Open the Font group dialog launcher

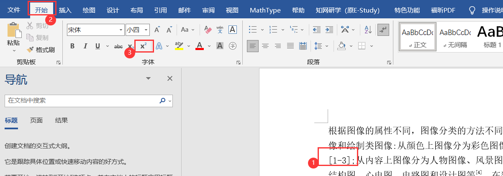(238, 62)
